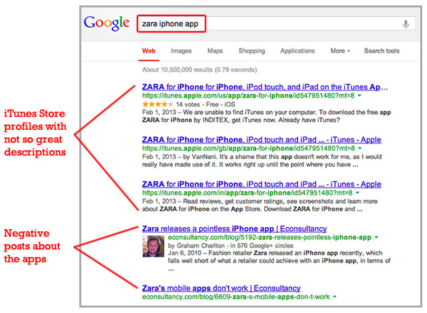Click the https://itunes.apple.com/us/app URL text
Viewport: 427px width, 313px height.
tap(248, 95)
